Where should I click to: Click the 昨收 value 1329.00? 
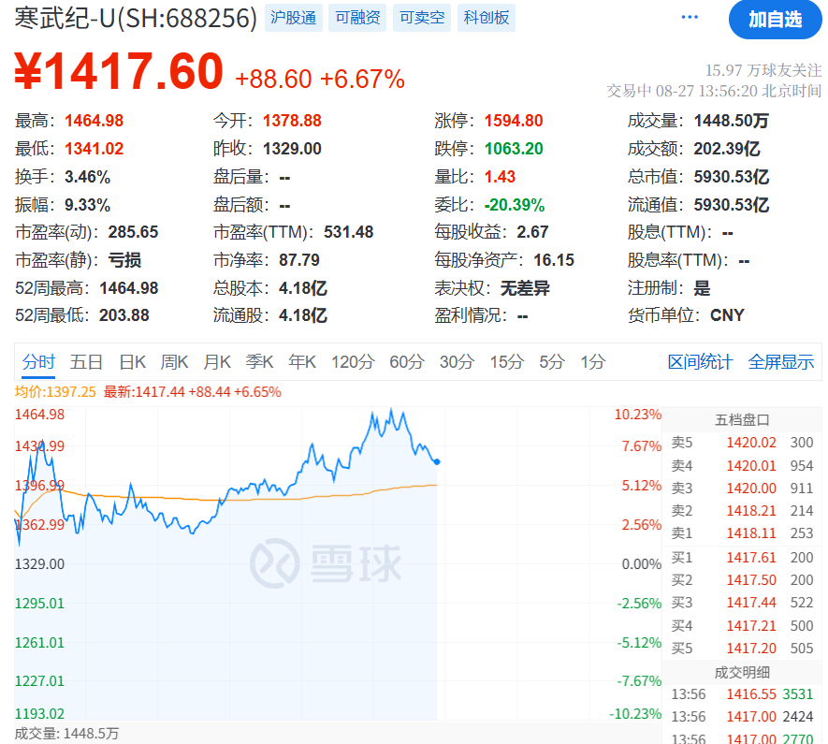tap(292, 149)
